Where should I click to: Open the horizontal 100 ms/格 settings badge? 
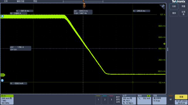pyautogui.click(x=129, y=99)
